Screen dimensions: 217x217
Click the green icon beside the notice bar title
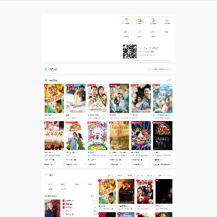(x=46, y=69)
